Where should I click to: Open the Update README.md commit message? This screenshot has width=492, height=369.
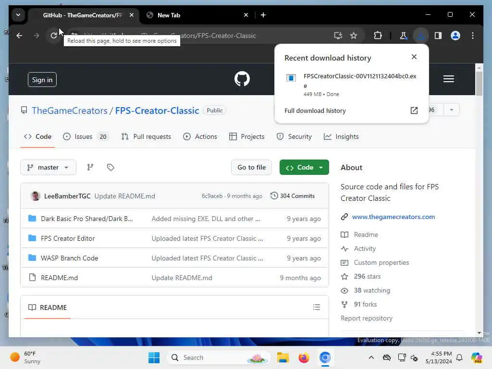125,196
